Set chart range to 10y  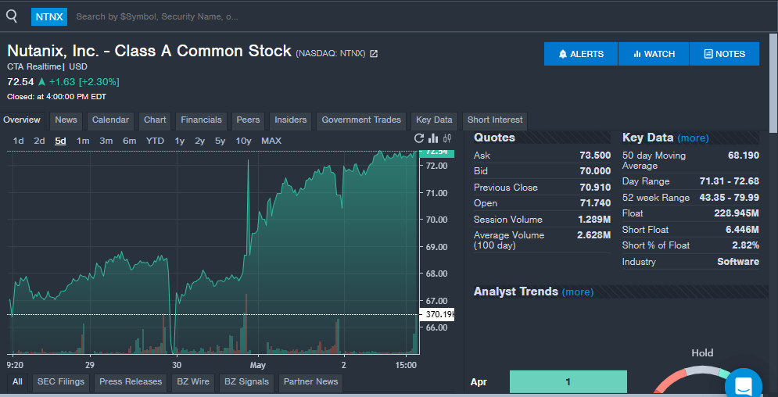coord(244,141)
